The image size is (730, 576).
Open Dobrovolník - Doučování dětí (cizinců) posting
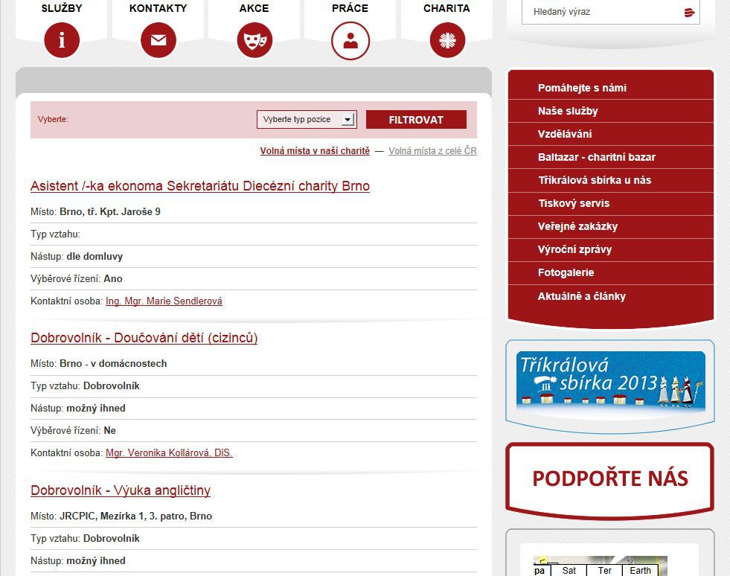tap(144, 338)
